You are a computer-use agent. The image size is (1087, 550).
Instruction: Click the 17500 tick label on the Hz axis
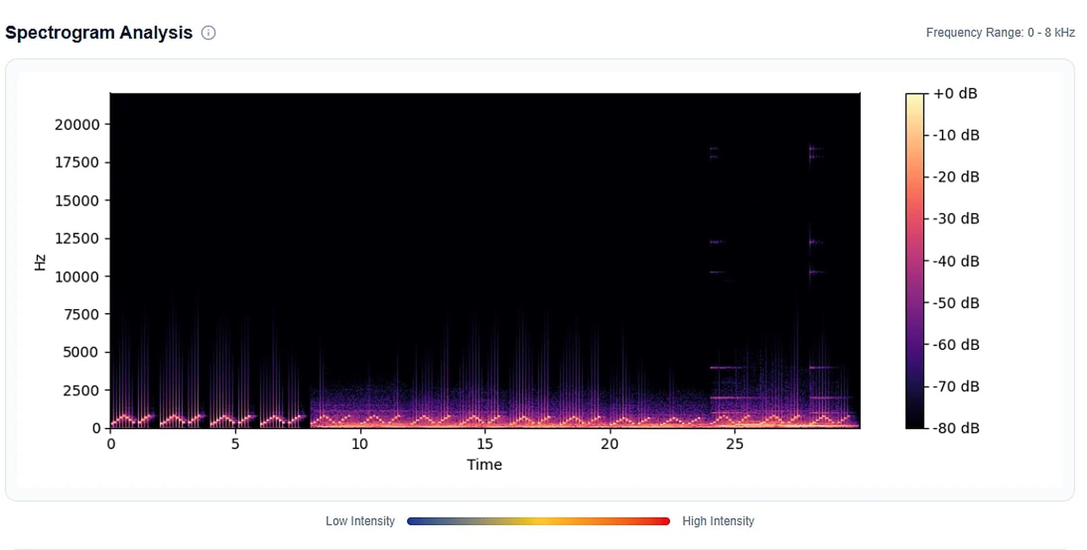(x=77, y=163)
